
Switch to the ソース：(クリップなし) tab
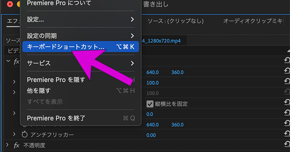pos(175,21)
